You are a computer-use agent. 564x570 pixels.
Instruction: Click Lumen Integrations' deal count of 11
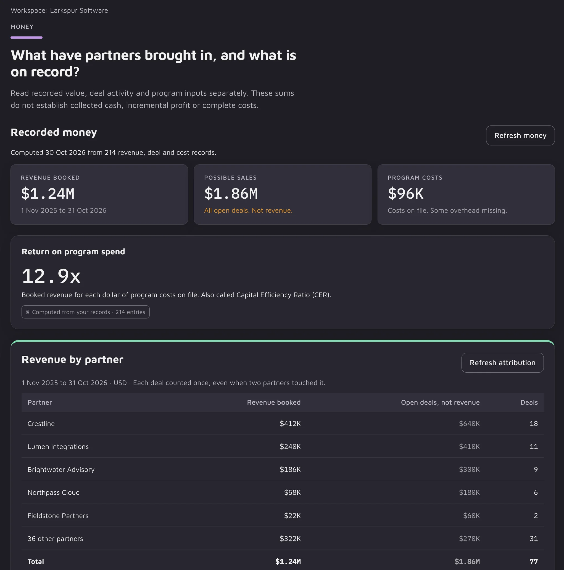pyautogui.click(x=534, y=447)
